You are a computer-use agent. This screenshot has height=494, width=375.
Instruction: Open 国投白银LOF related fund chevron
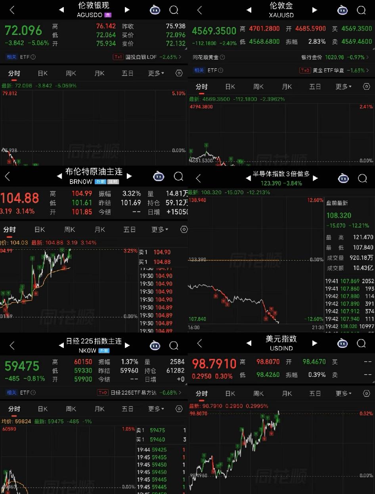point(180,57)
